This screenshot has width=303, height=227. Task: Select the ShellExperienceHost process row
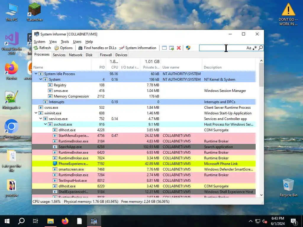(144, 192)
